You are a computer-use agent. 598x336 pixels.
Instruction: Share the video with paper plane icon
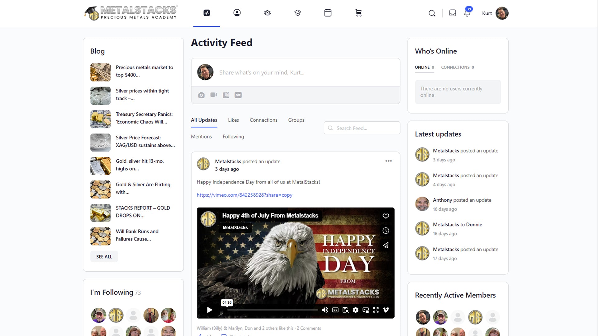point(386,245)
